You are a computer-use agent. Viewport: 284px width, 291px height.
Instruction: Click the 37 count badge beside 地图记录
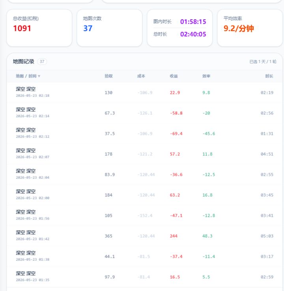click(x=42, y=62)
